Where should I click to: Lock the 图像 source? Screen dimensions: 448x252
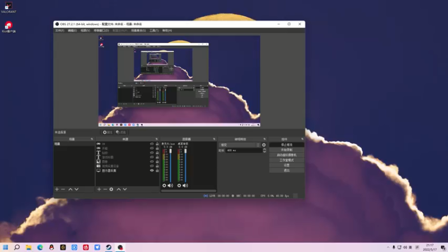[157, 161]
